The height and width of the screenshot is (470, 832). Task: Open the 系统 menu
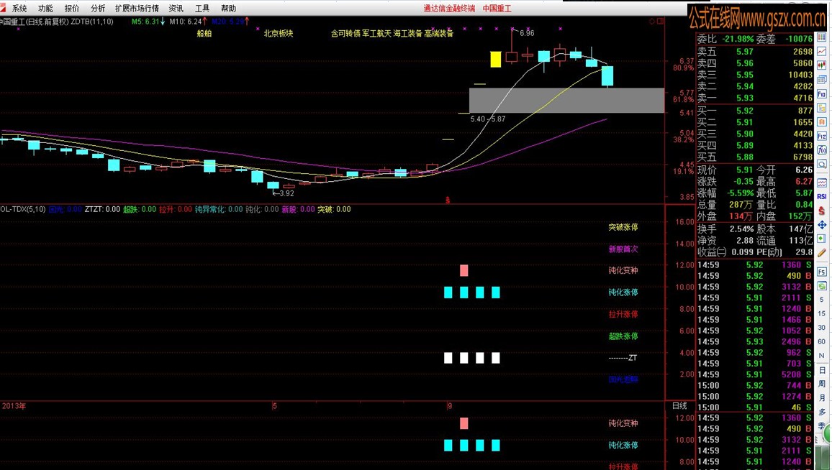coord(19,9)
